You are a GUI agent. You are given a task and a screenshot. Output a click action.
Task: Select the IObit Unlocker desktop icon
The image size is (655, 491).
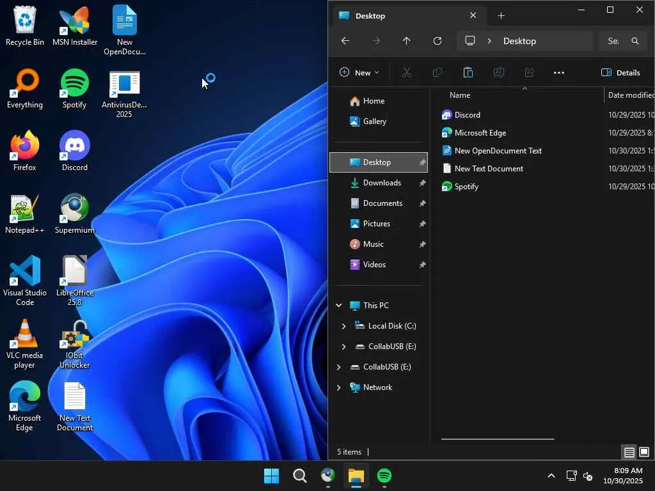[x=75, y=343]
